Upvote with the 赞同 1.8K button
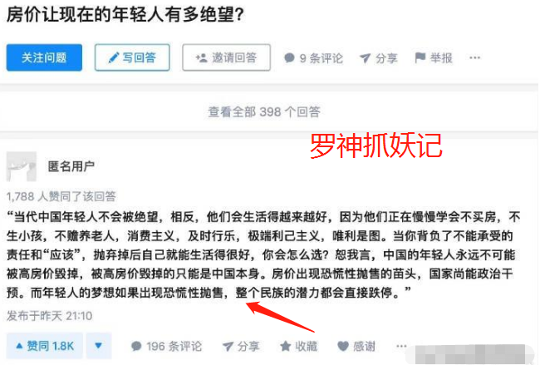 coord(44,346)
